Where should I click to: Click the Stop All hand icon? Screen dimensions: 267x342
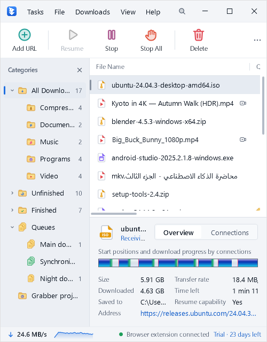pyautogui.click(x=151, y=35)
